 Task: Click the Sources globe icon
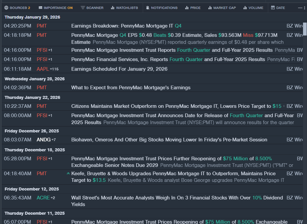(x=6, y=8)
